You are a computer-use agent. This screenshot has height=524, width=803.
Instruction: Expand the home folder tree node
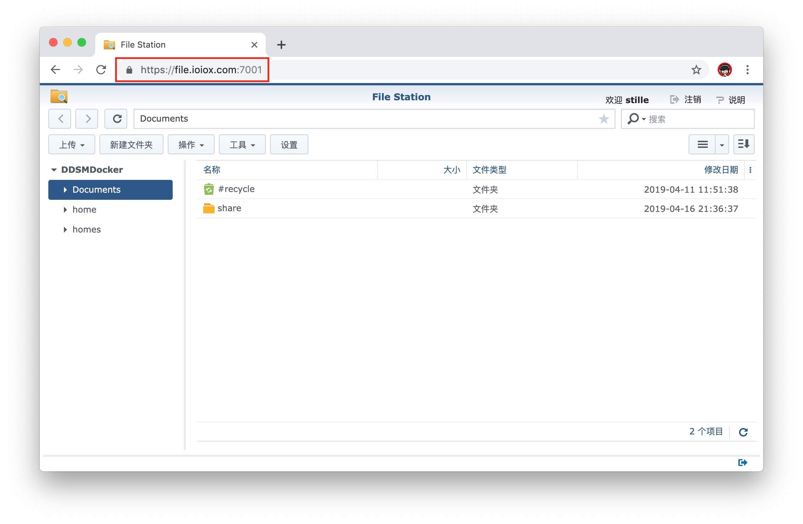coord(65,210)
